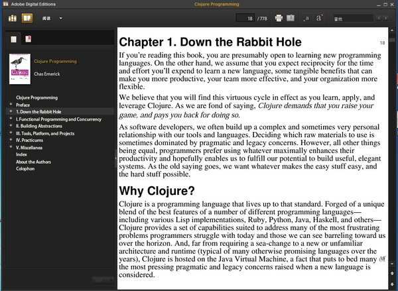Open the Colophon entry
398x291 pixels.
point(25,169)
